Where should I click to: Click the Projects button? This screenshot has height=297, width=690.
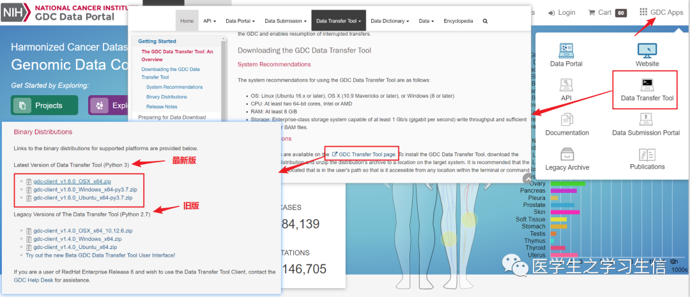[x=45, y=105]
